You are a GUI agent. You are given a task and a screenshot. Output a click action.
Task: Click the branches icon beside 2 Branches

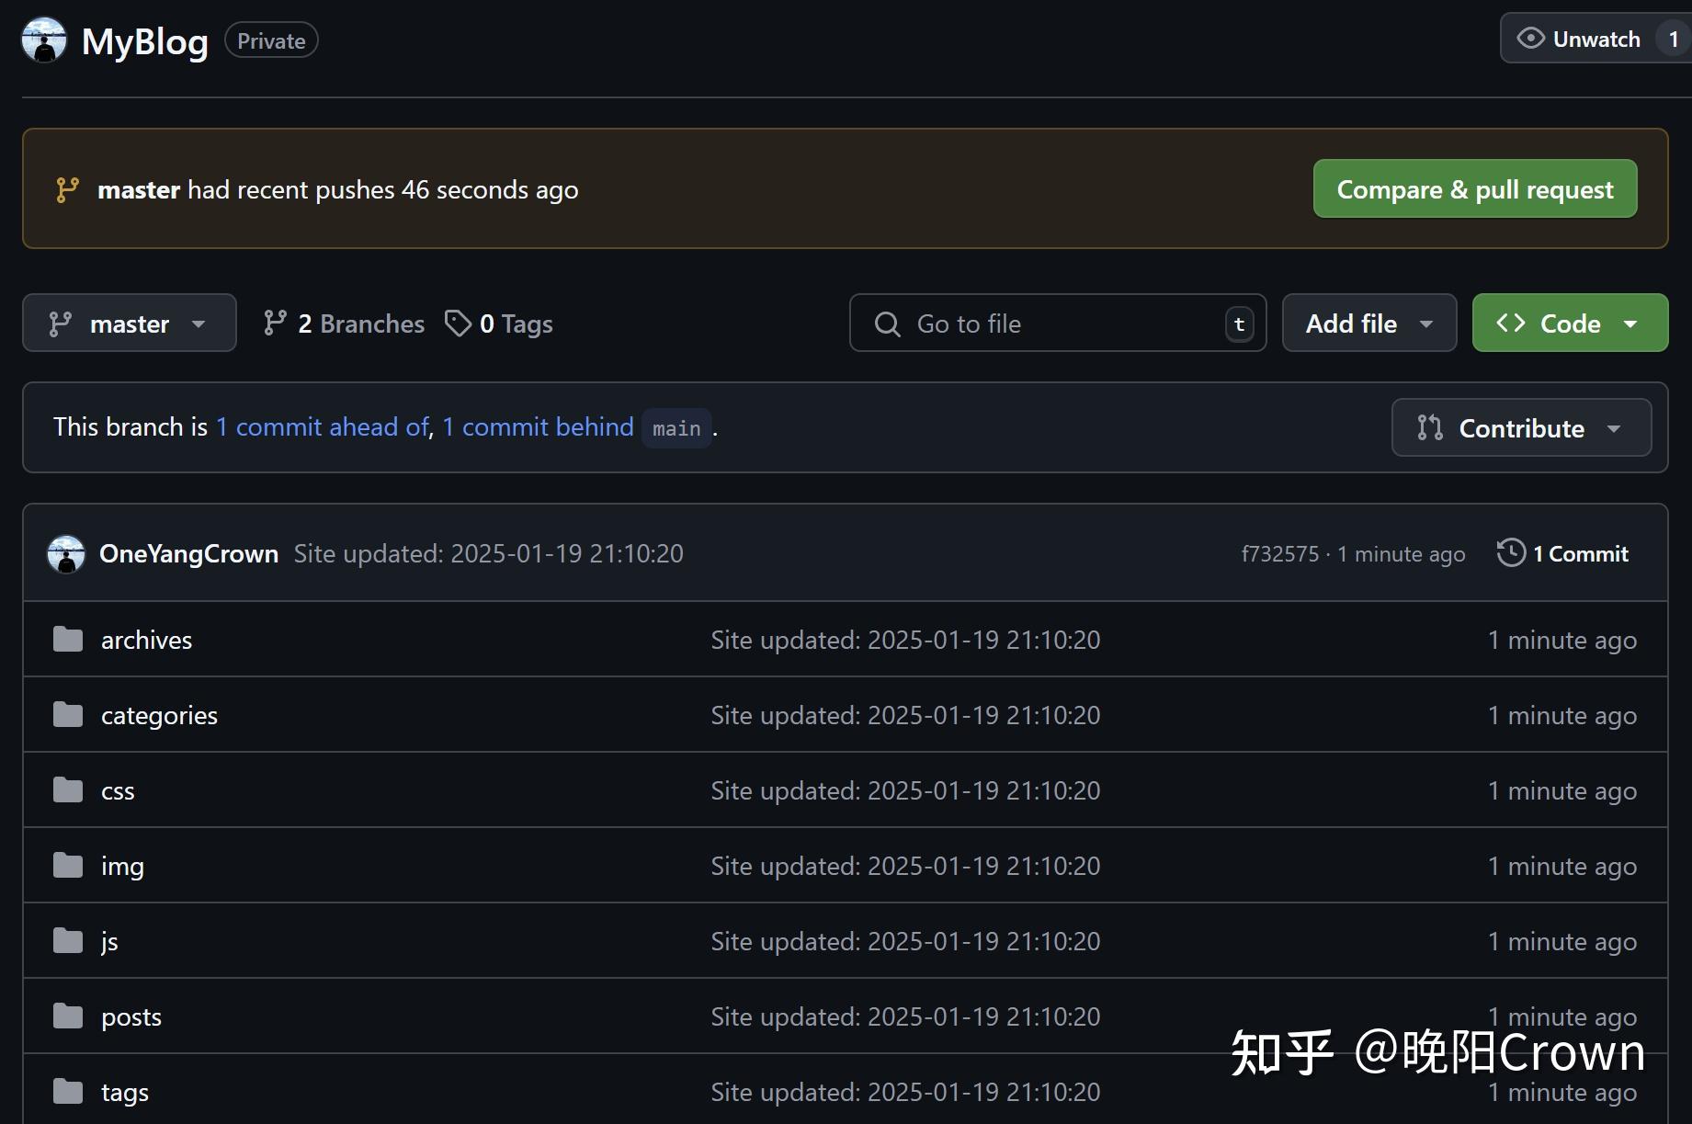[274, 324]
